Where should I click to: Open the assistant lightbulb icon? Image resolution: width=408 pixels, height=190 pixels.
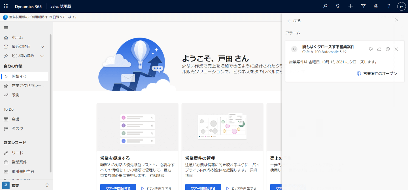(x=338, y=6)
